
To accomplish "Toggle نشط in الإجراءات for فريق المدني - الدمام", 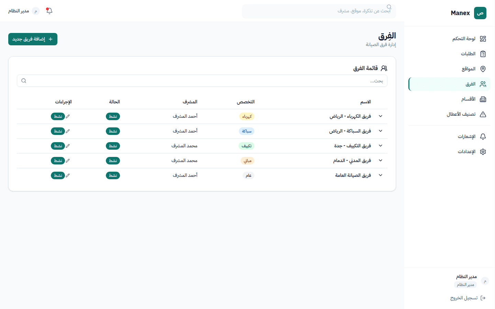I will [58, 161].
